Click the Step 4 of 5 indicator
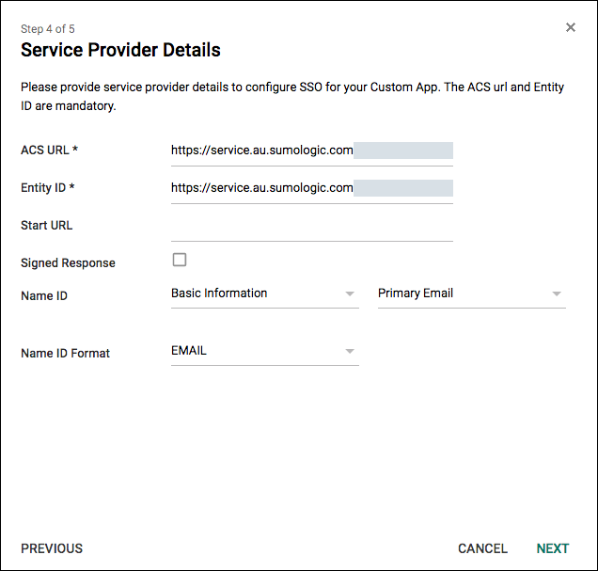Viewport: 598px width, 571px height. pyautogui.click(x=48, y=29)
